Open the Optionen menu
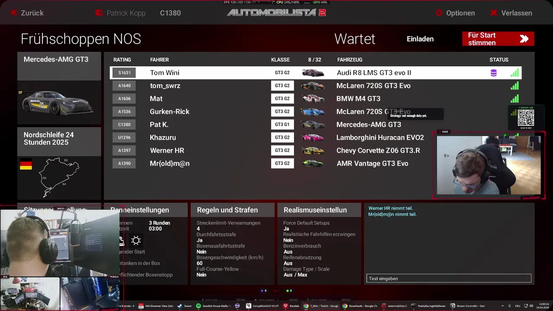The width and height of the screenshot is (553, 311). pyautogui.click(x=455, y=13)
